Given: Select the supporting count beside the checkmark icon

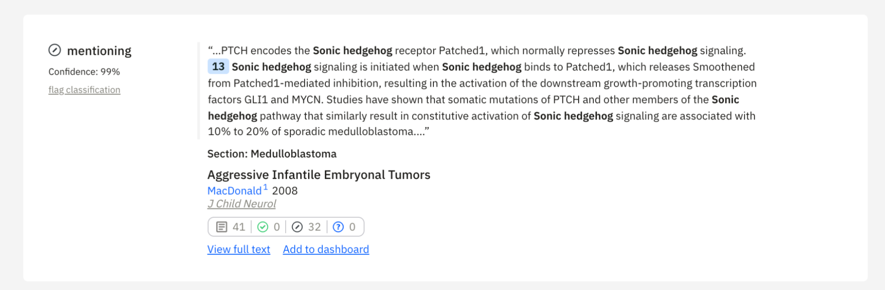Looking at the screenshot, I should (277, 226).
